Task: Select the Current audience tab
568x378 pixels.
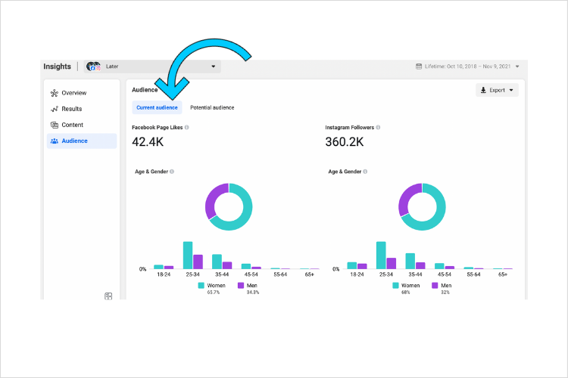Action: (157, 107)
